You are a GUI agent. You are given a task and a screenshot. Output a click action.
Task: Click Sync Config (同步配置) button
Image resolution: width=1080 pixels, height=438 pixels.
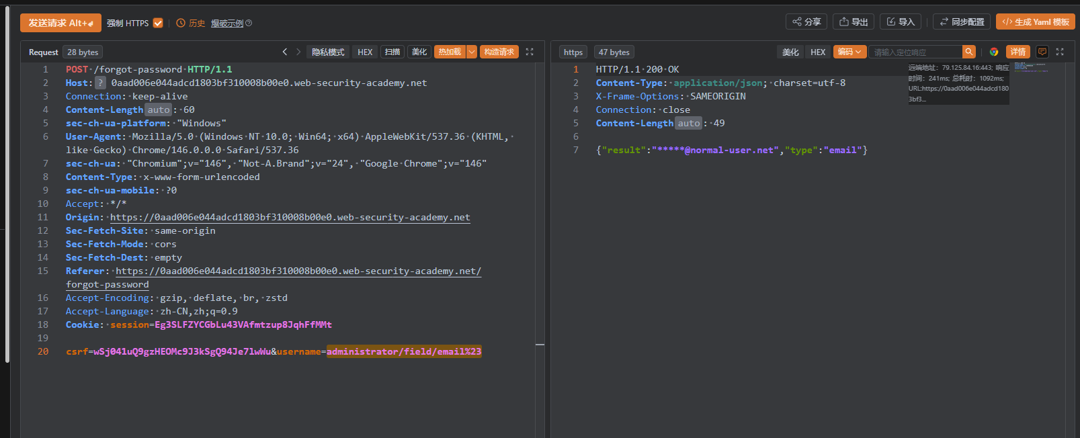(962, 22)
